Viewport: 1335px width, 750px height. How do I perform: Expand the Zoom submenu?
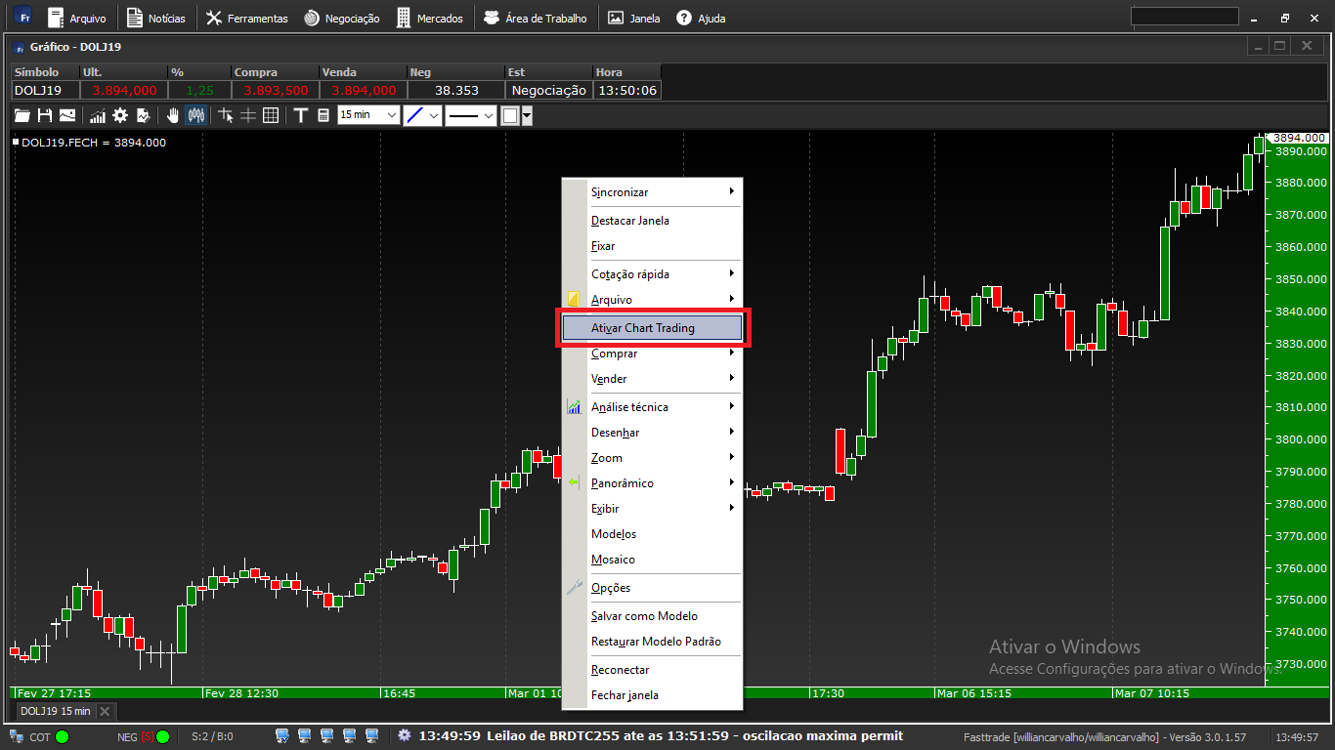(652, 458)
